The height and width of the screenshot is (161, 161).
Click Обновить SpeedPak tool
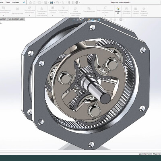[126, 11]
